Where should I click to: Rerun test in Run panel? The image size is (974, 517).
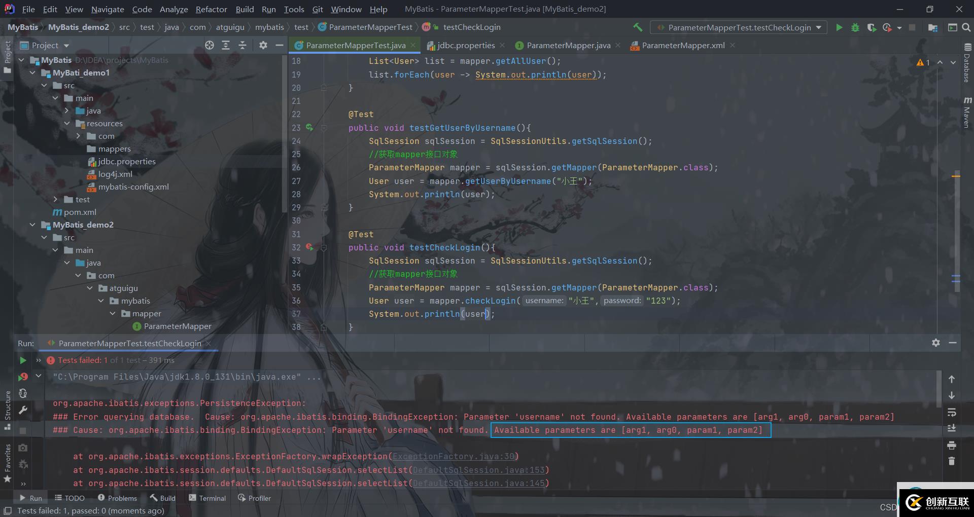23,360
